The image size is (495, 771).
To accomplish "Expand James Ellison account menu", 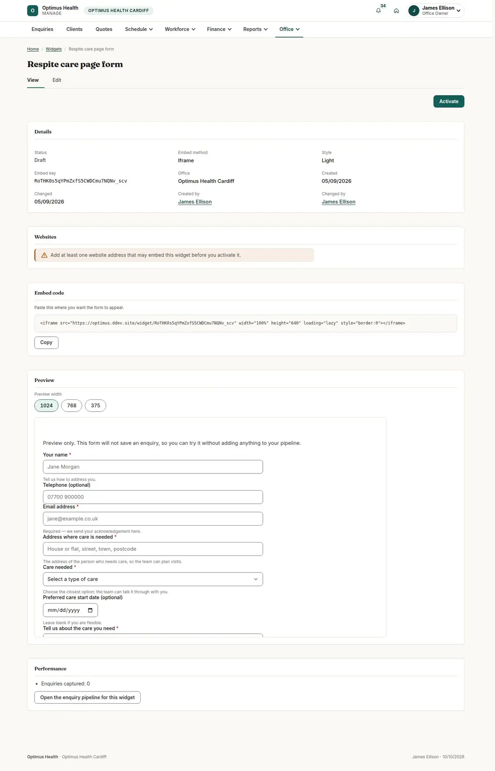I will [x=436, y=11].
